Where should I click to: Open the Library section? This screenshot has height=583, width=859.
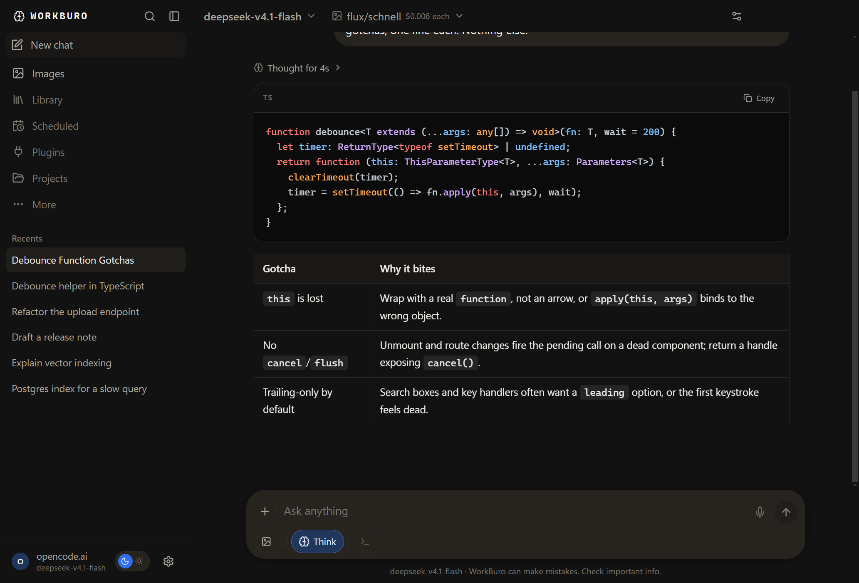point(96,100)
